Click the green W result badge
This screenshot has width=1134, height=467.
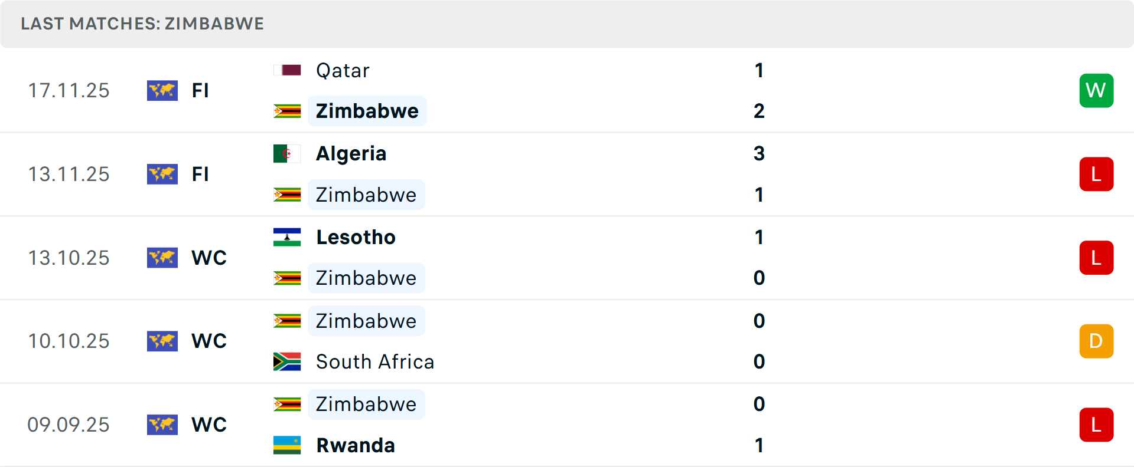coord(1096,91)
